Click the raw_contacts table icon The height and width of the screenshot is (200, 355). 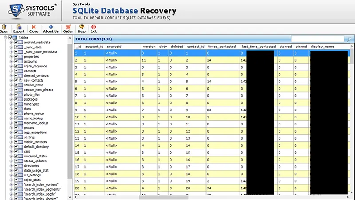point(20,80)
